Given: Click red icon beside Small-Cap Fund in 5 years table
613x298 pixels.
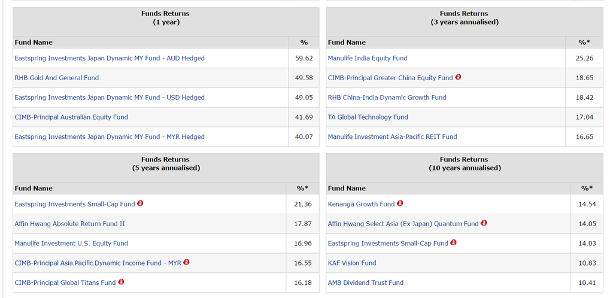Looking at the screenshot, I should tap(140, 203).
